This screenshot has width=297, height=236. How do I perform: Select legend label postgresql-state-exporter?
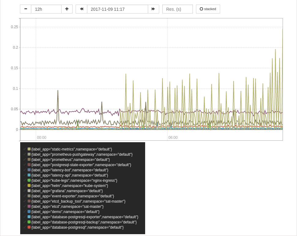[x=81, y=165]
